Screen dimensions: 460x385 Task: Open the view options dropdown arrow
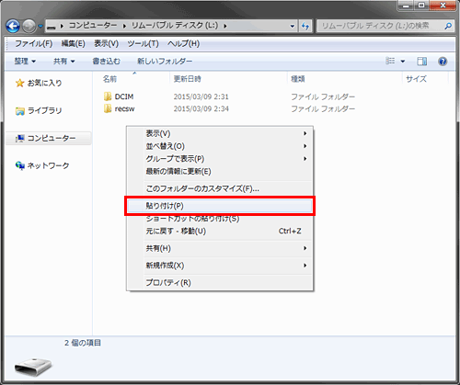403,62
